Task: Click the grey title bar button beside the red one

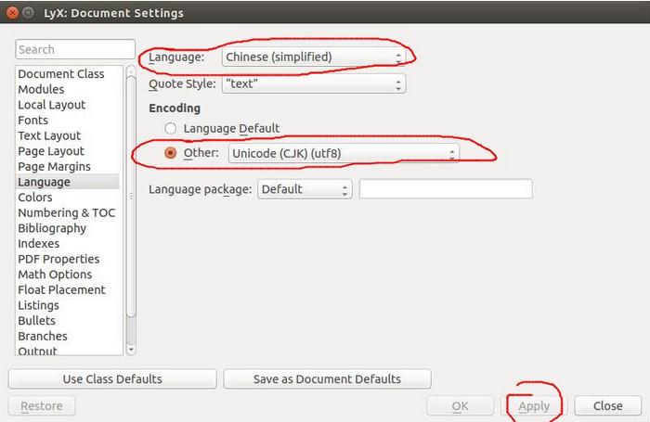Action: click(28, 13)
